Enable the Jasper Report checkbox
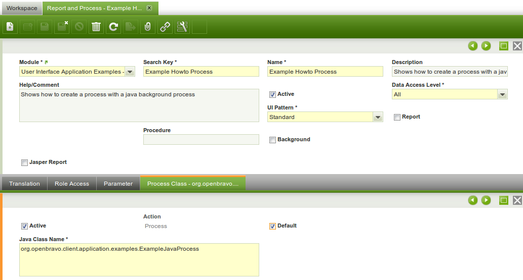The image size is (523, 280). pyautogui.click(x=24, y=162)
